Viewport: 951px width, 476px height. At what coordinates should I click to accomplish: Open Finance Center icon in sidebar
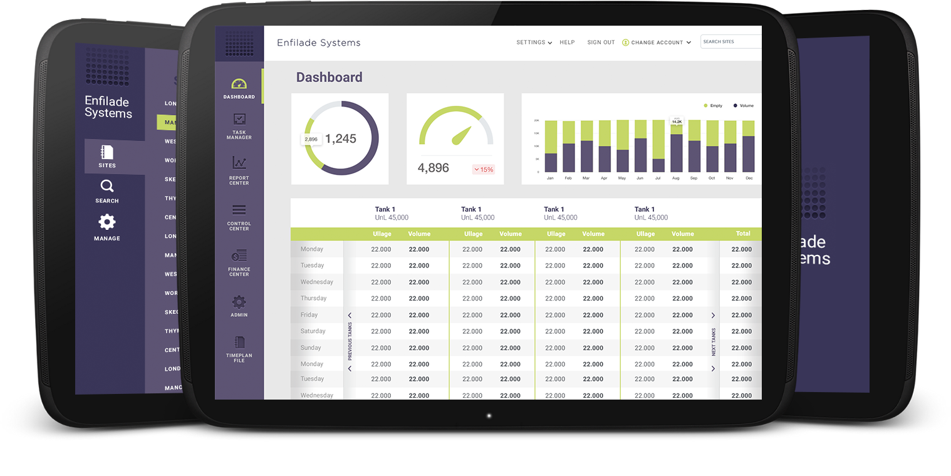(x=239, y=256)
